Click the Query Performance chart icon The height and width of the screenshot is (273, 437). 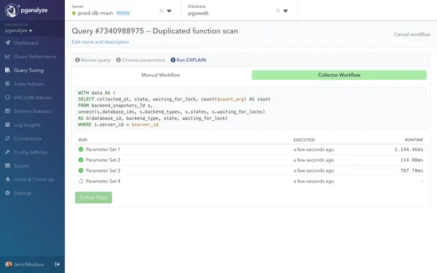tap(7, 56)
